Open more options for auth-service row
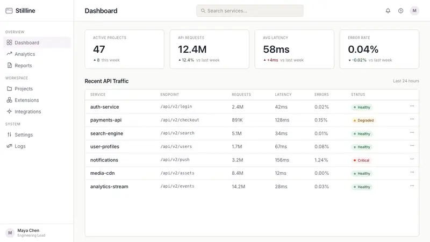The width and height of the screenshot is (430, 242). [x=412, y=106]
